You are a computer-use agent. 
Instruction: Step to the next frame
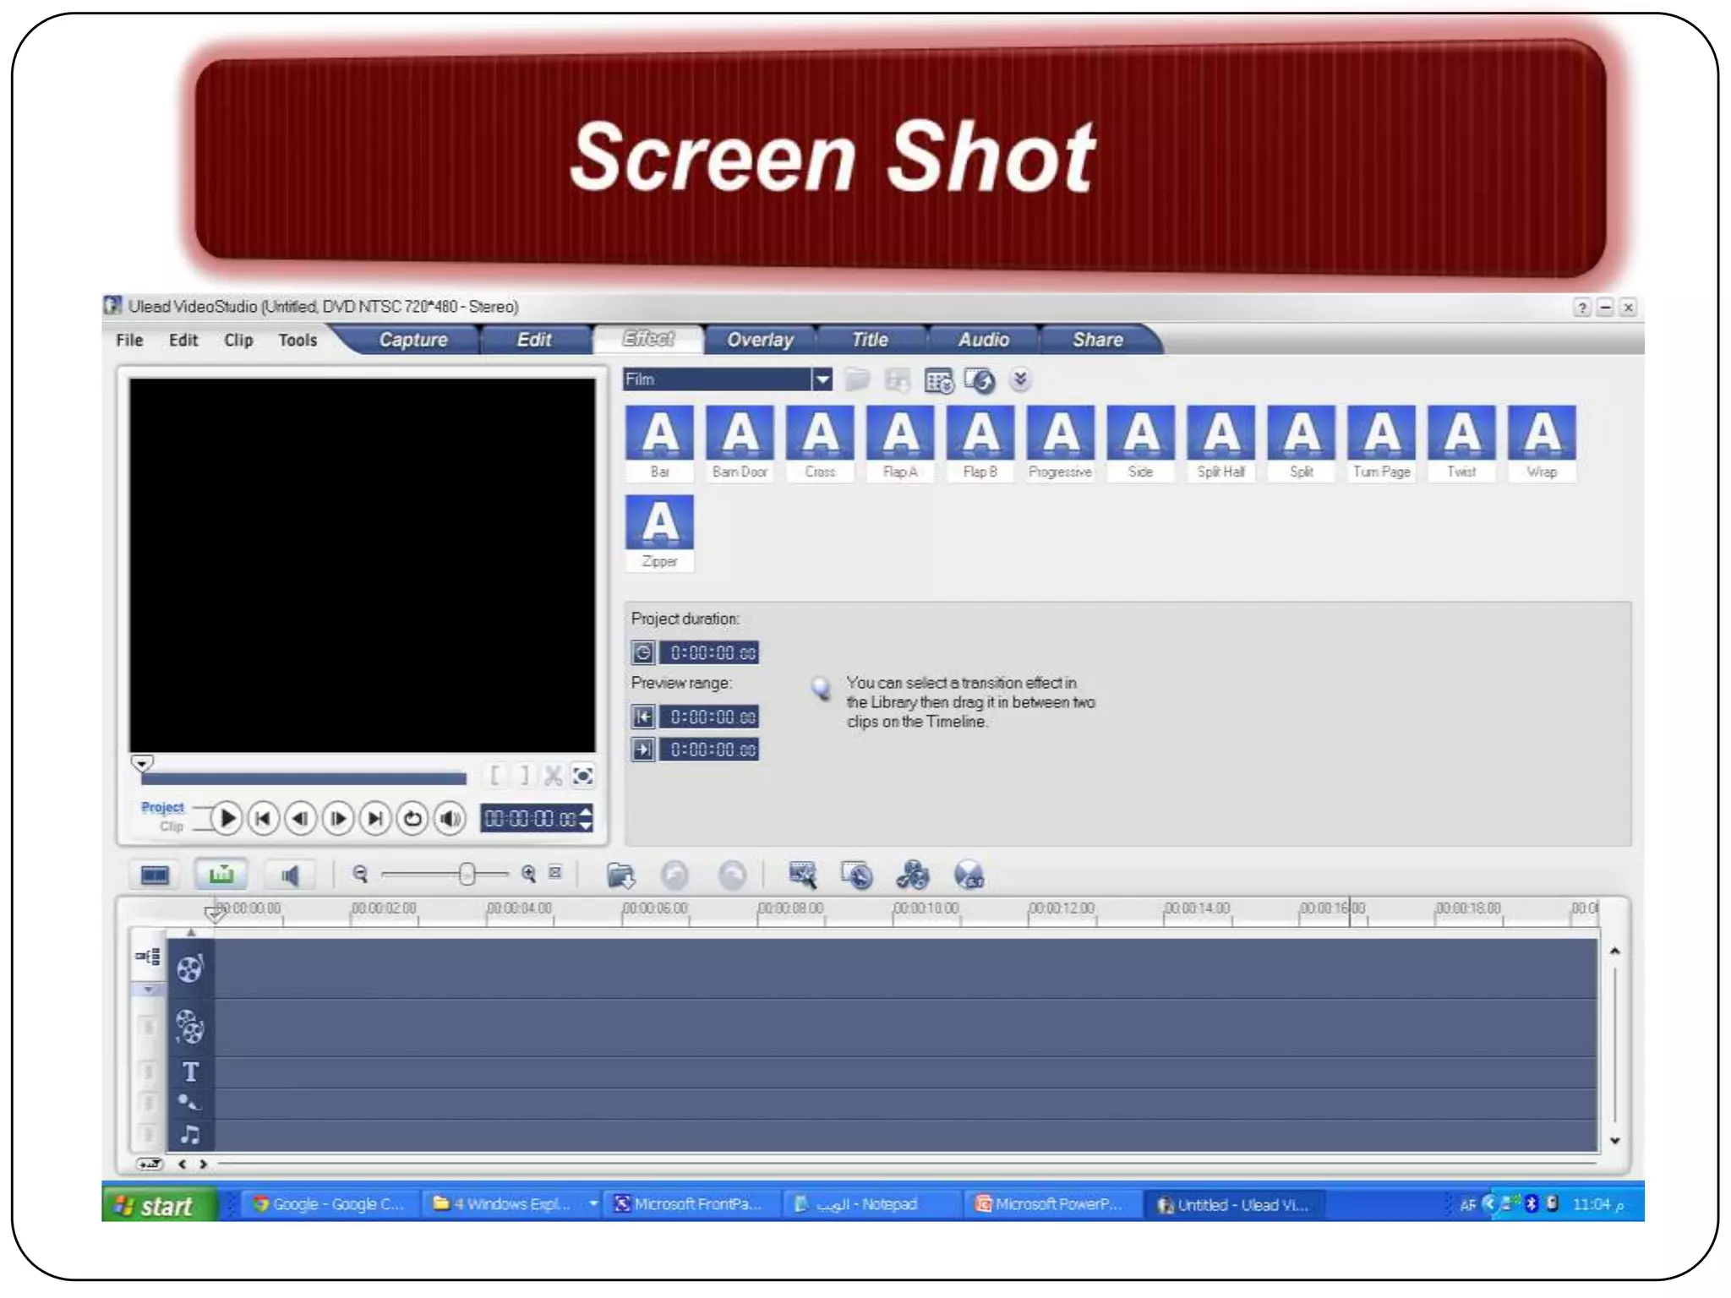pos(338,818)
